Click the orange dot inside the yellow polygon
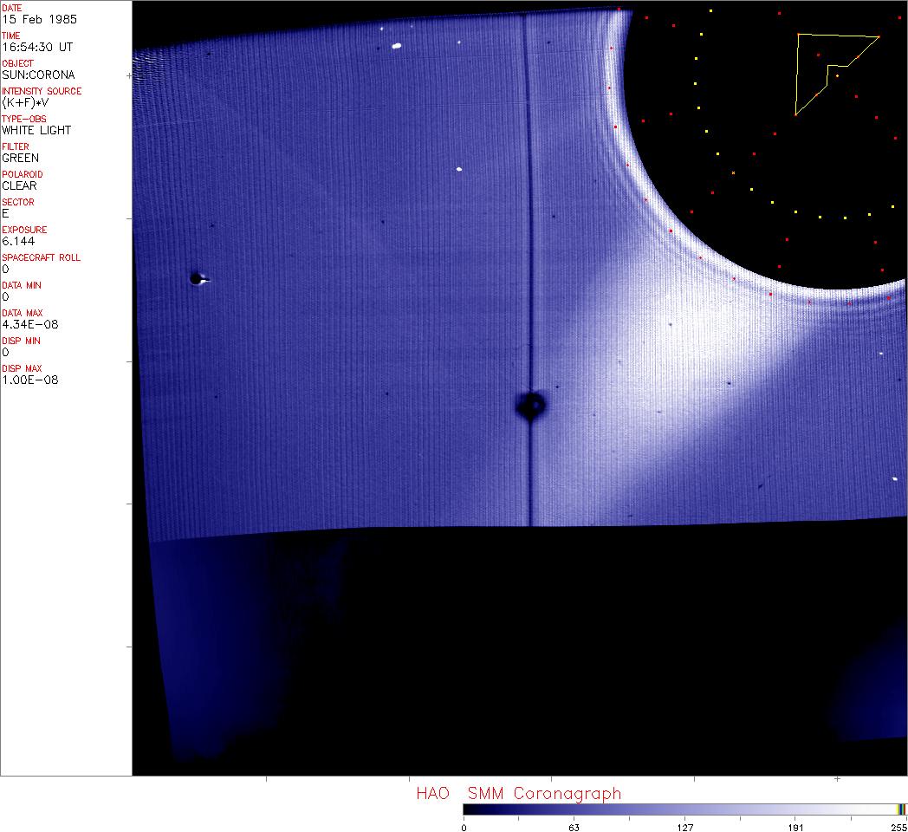The image size is (908, 832). (x=837, y=76)
